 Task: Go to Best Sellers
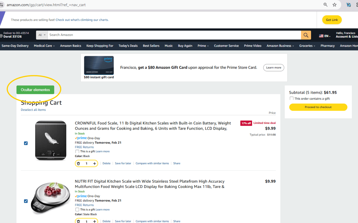pyautogui.click(x=151, y=46)
